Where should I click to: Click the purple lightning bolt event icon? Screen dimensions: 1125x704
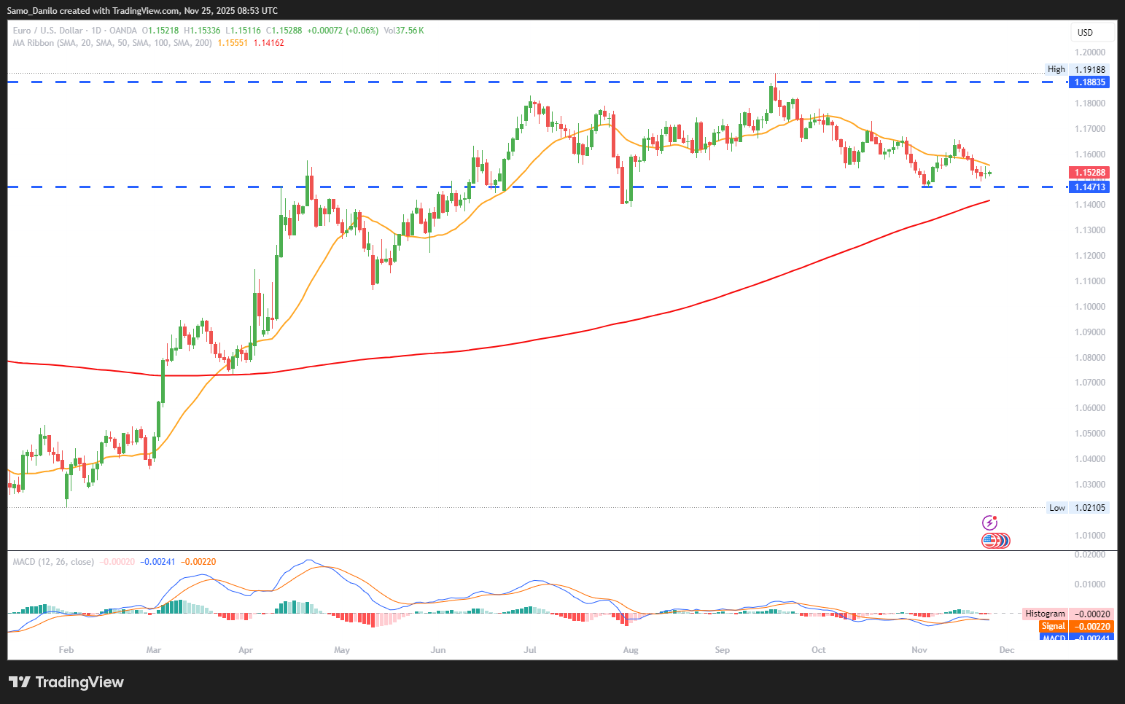[989, 523]
